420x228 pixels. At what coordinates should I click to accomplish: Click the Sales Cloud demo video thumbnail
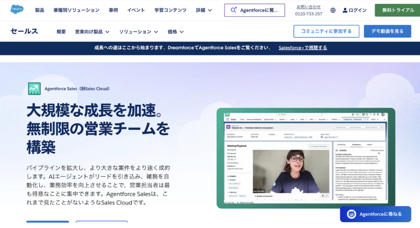click(x=305, y=158)
